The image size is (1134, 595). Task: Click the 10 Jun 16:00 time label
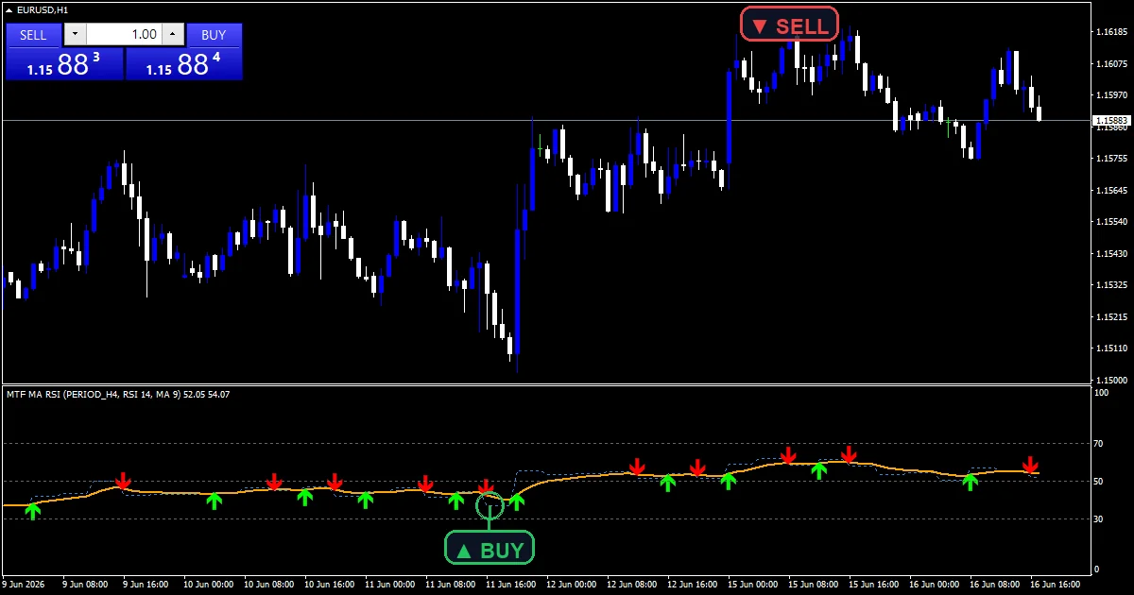point(330,584)
